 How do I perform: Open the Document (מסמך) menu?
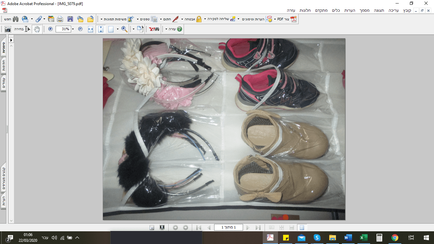pos(364,10)
